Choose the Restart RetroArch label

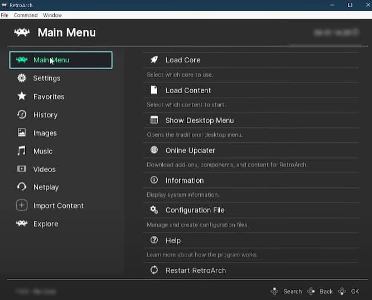[196, 270]
